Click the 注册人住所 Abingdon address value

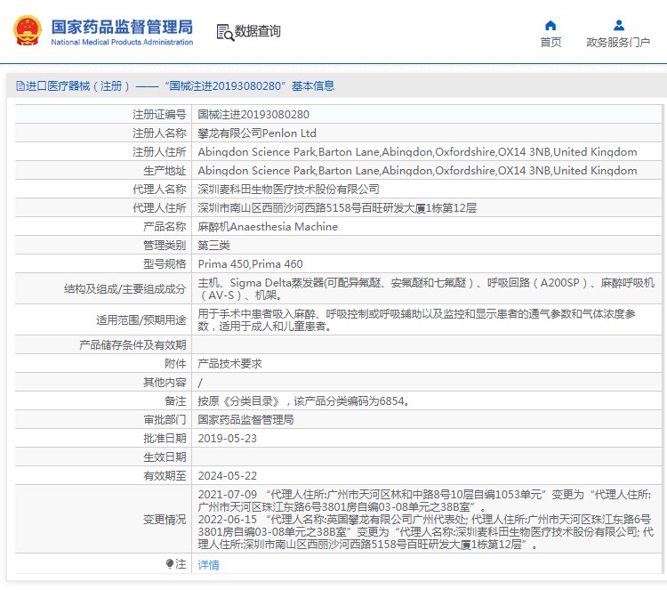pyautogui.click(x=417, y=152)
